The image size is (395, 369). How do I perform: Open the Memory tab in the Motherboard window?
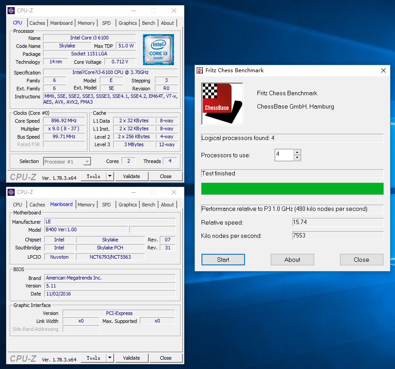(x=86, y=205)
